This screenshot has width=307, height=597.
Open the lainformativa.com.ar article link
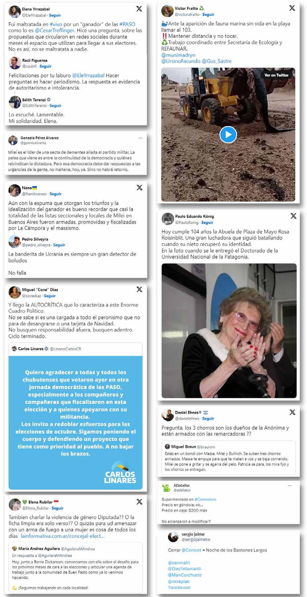tap(62, 536)
